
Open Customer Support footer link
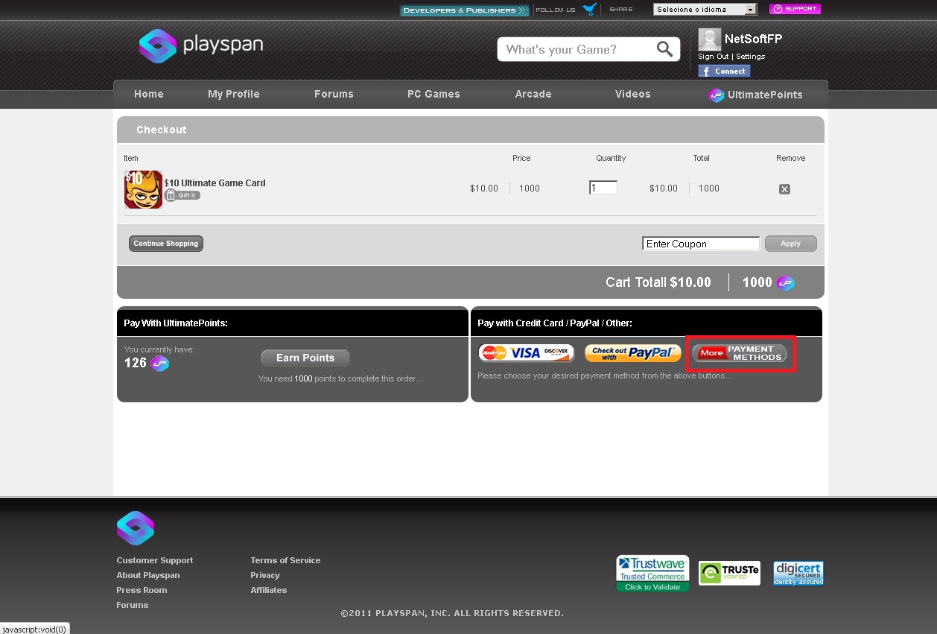(x=155, y=560)
